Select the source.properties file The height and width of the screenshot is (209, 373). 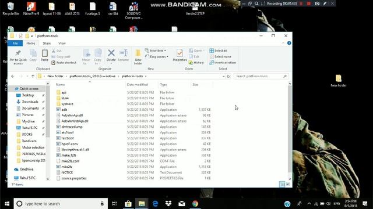pos(74,178)
